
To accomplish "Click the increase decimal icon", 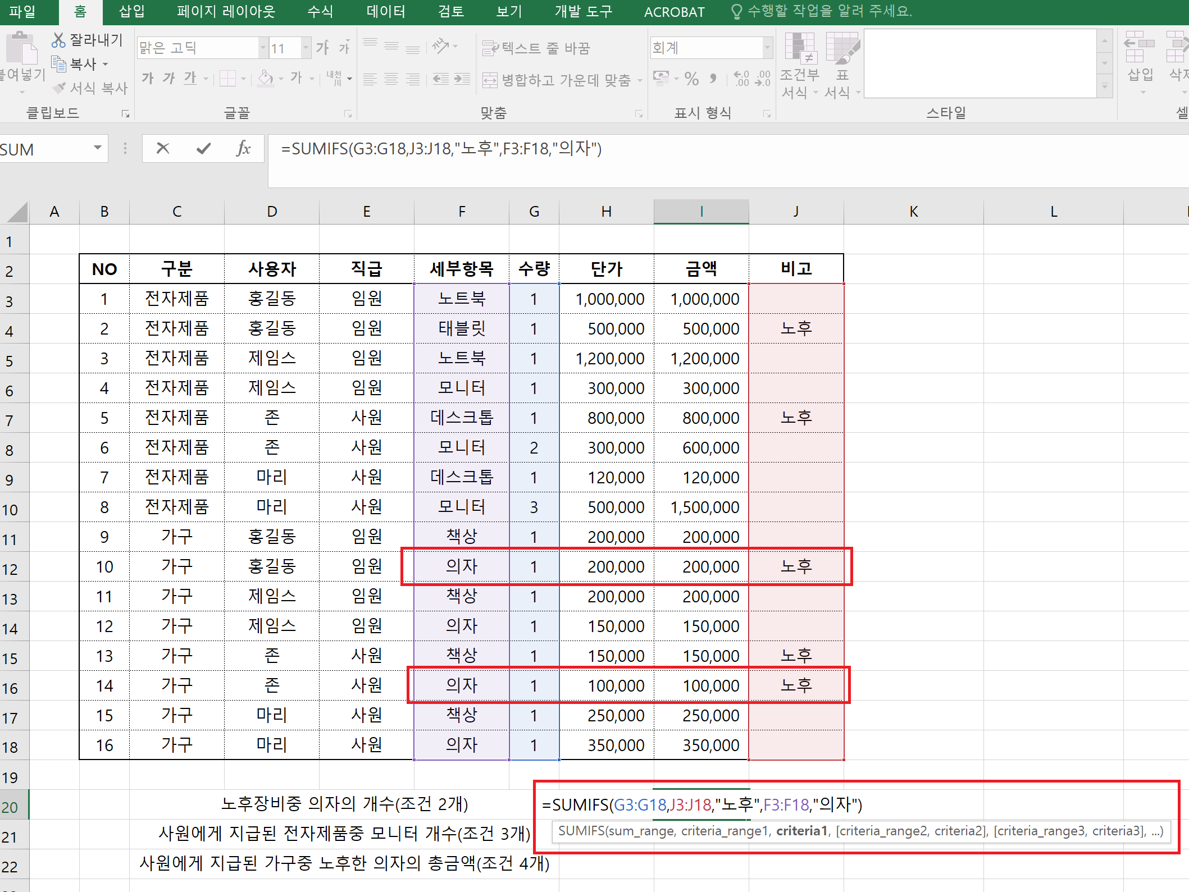I will point(741,79).
